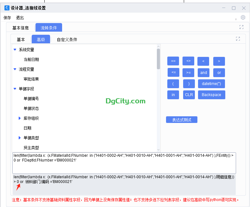Image resolution: width=250 pixels, height=207 pixels.
Task: Select 当前日期 in the variable tree
Action: (31, 59)
